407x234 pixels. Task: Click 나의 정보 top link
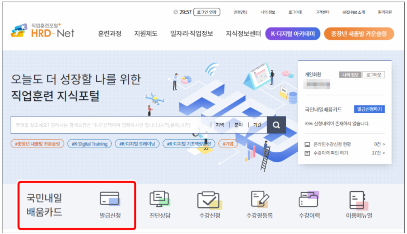268,12
